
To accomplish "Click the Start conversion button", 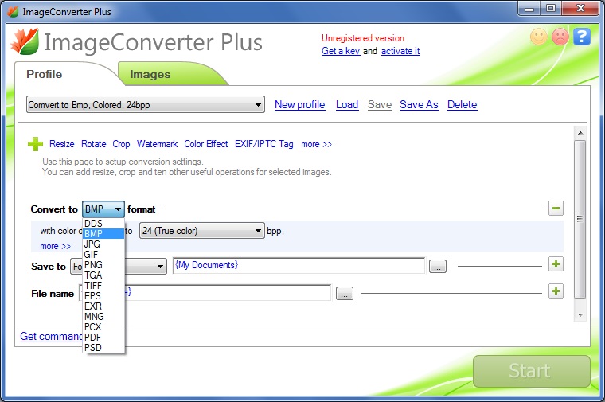I will tap(531, 371).
